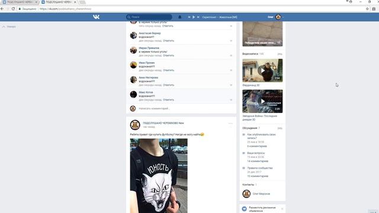This screenshot has width=379, height=213.
Task: Go back in the browser
Action: pos(2,9)
